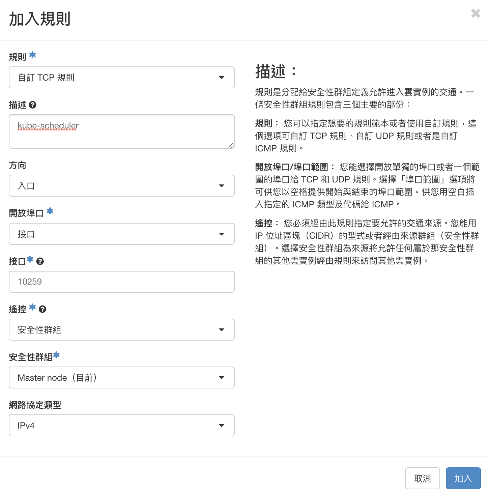Expand the IPv4 network protocol type dropdown
The width and height of the screenshot is (489, 495).
pyautogui.click(x=121, y=426)
